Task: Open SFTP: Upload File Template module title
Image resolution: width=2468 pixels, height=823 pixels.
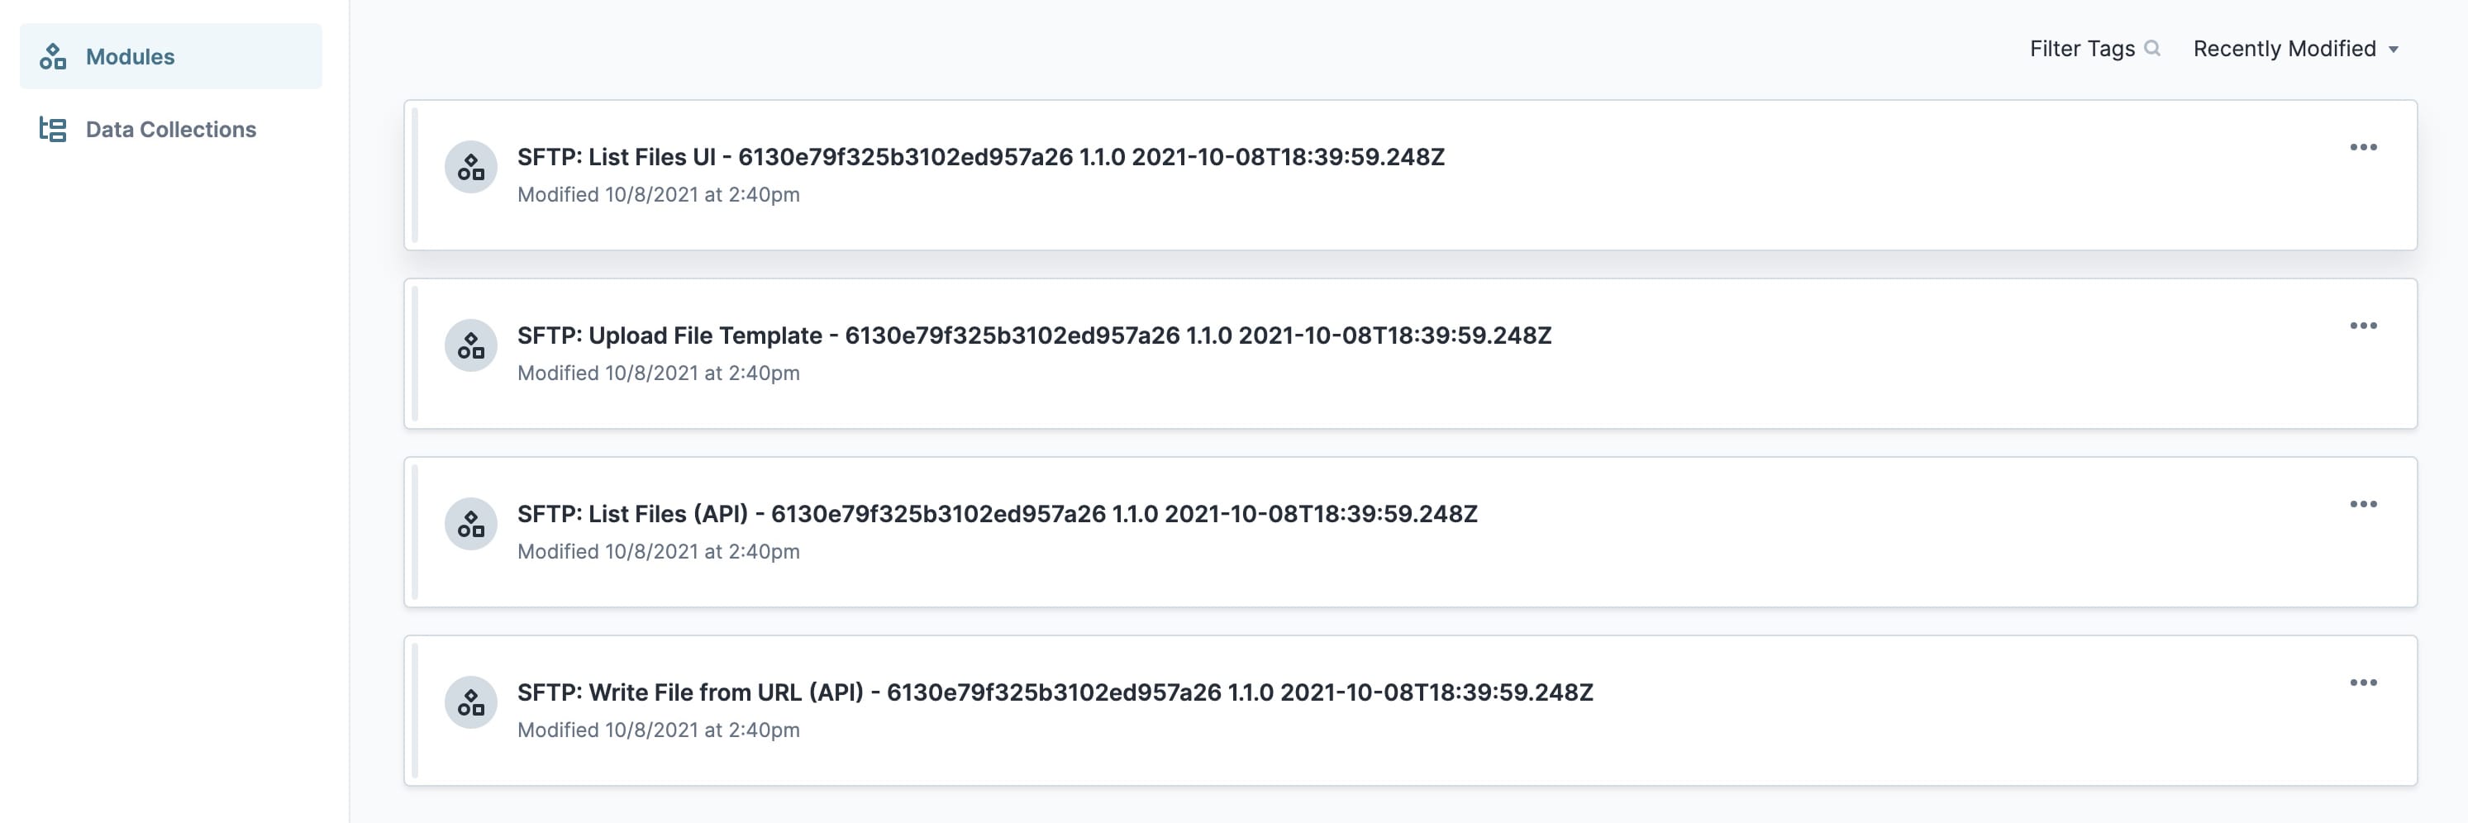Action: 1034,335
